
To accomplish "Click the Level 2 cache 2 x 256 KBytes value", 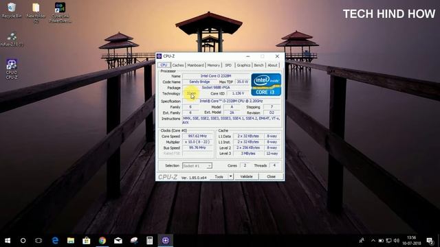I will (248, 148).
